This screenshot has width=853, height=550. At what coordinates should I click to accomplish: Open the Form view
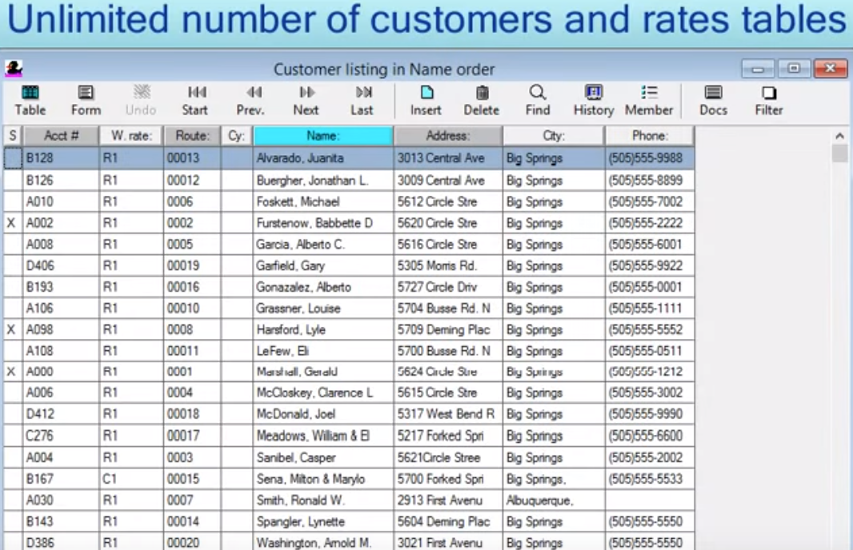86,101
